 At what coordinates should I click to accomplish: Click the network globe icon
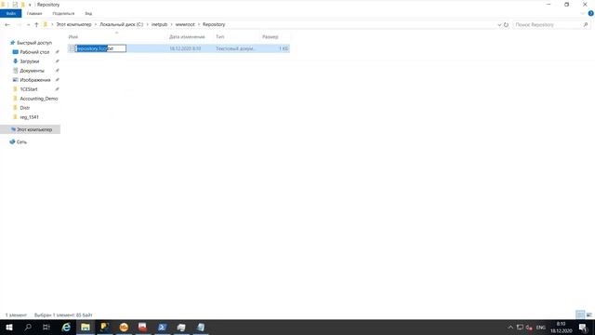12,141
